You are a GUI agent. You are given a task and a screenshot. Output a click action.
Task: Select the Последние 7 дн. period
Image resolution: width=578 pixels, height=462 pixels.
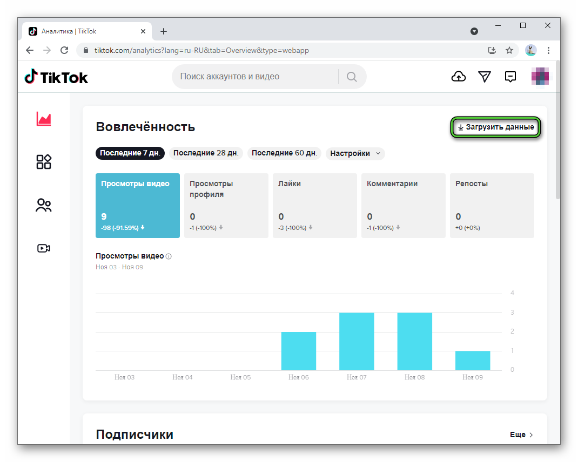pyautogui.click(x=130, y=153)
